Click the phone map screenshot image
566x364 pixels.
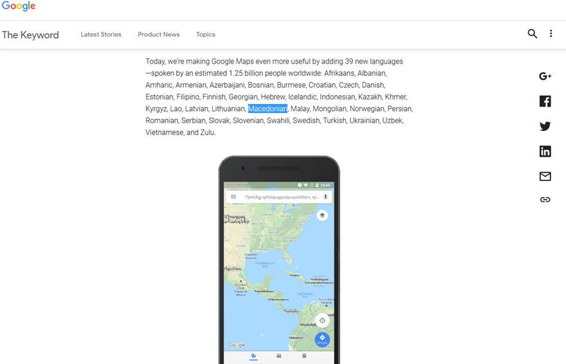(279, 260)
